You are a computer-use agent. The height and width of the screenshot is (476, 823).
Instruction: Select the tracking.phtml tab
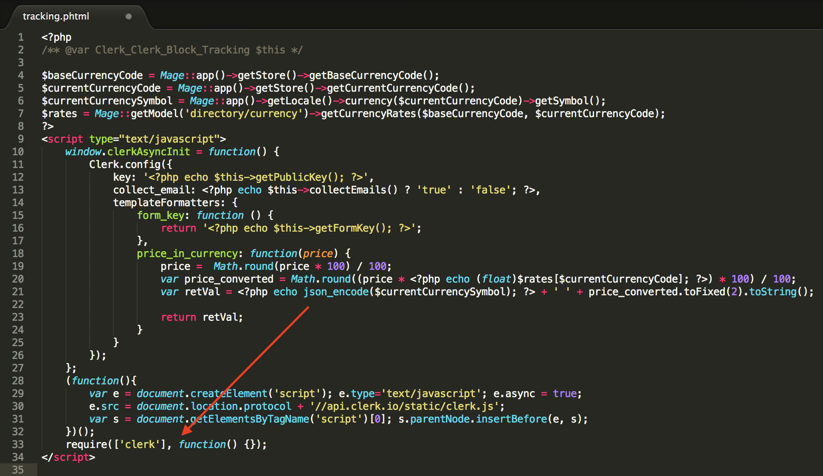[56, 16]
